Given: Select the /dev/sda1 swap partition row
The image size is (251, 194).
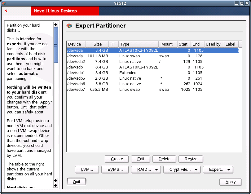Looking at the screenshot, I should [x=152, y=56].
